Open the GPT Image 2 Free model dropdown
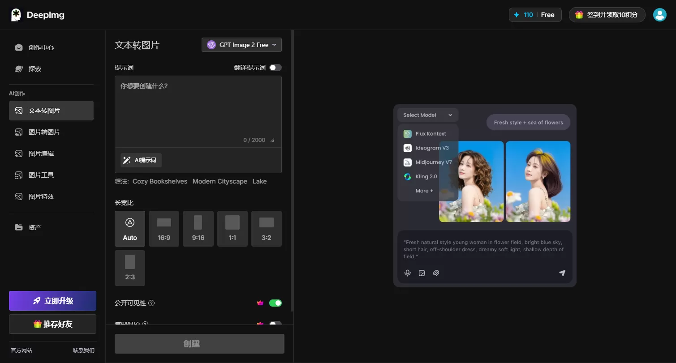This screenshot has width=676, height=363. (x=241, y=45)
